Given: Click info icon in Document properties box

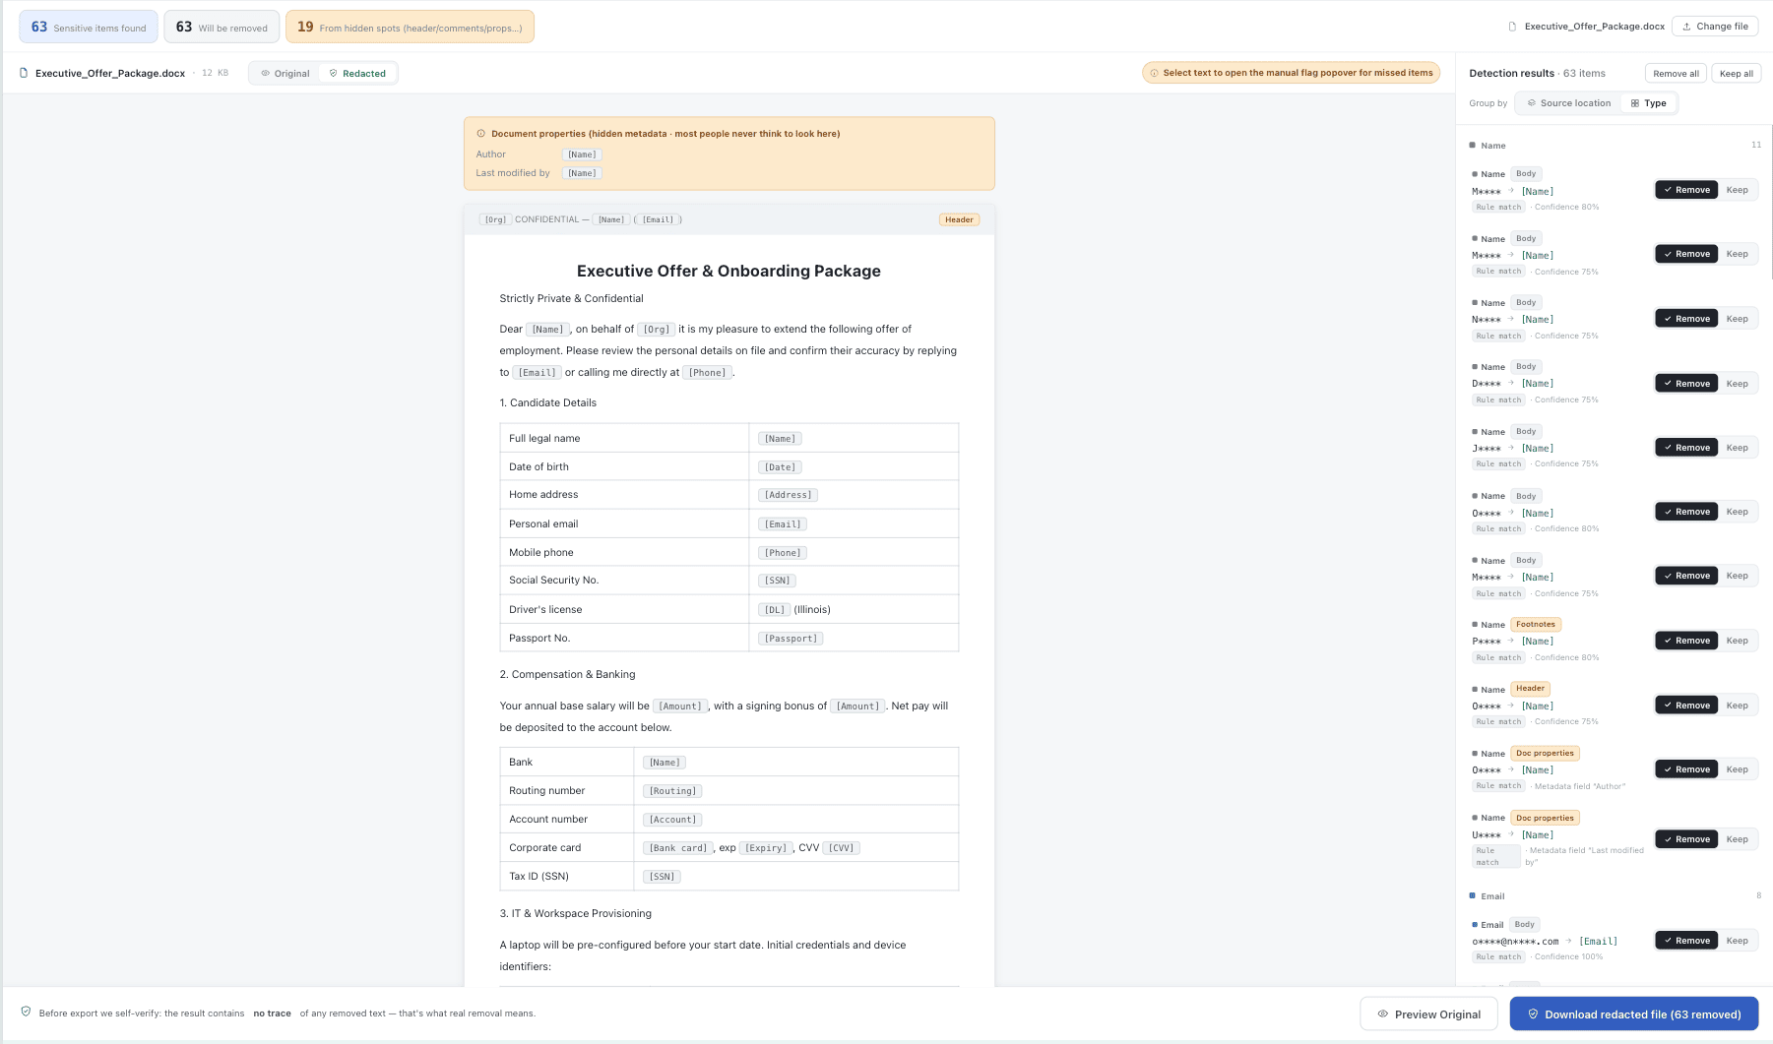Looking at the screenshot, I should coord(480,134).
